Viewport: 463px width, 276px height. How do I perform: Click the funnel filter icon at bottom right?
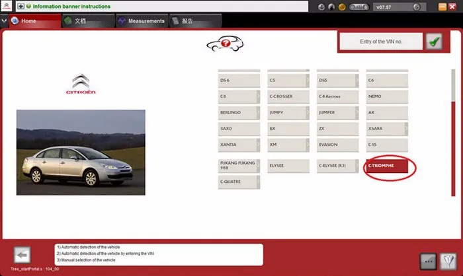(x=448, y=261)
